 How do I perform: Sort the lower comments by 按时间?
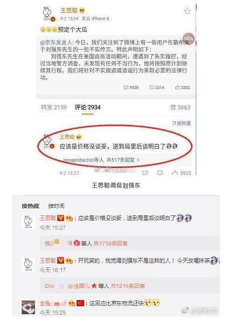point(56,206)
